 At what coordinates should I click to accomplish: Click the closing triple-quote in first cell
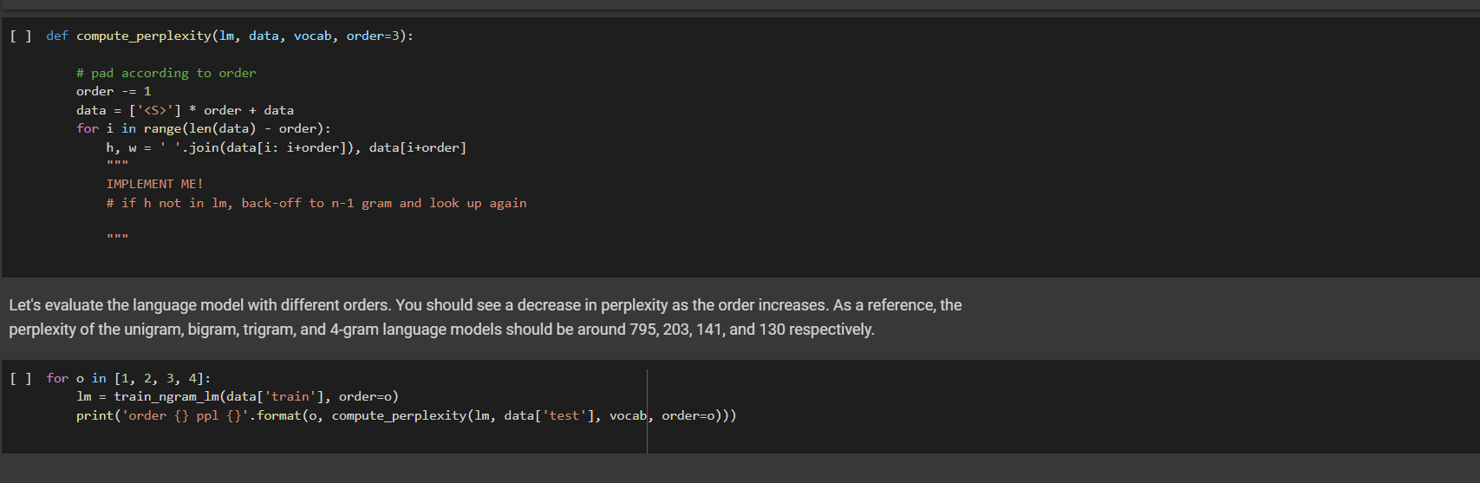click(x=117, y=237)
